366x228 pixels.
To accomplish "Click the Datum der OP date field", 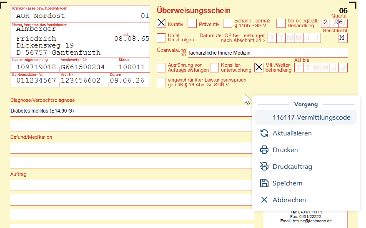I will coord(294,38).
